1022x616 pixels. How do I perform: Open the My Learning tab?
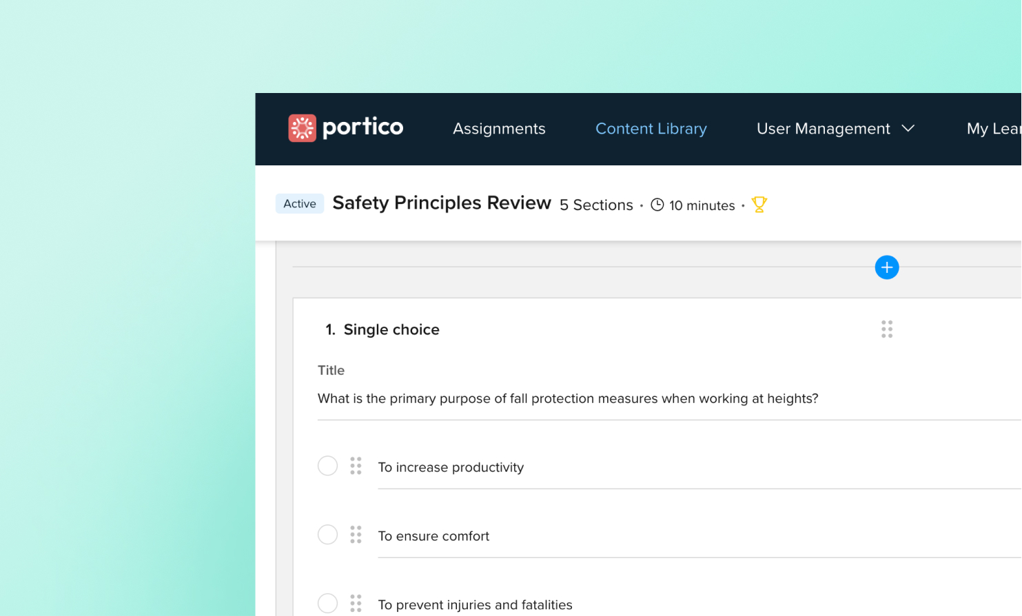tap(994, 129)
